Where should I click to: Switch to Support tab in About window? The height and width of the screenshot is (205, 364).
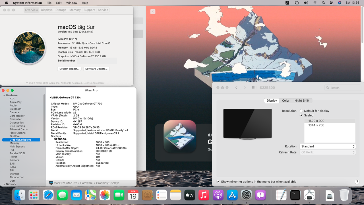(89, 10)
